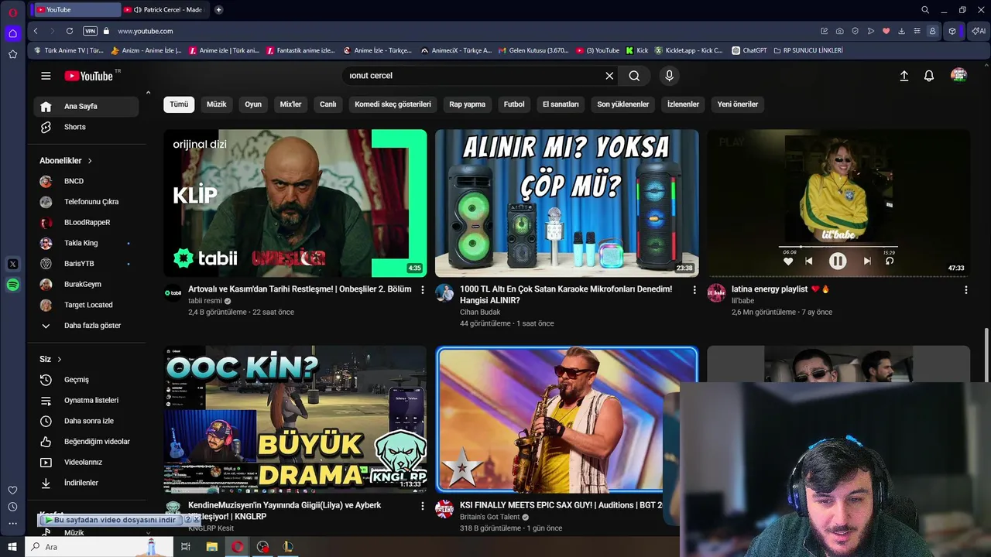991x557 pixels.
Task: Start voice search with microphone icon
Action: (670, 76)
